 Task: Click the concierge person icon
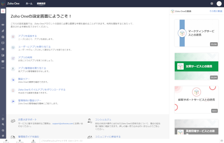tap(90, 121)
